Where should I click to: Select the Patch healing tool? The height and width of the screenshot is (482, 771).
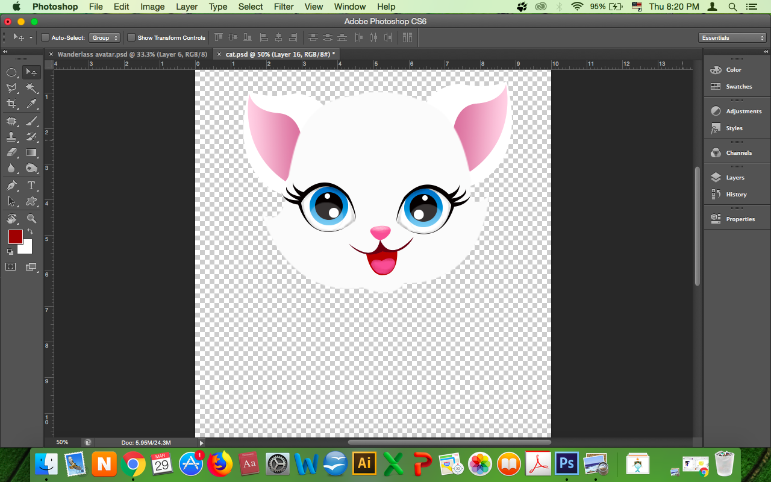[11, 121]
